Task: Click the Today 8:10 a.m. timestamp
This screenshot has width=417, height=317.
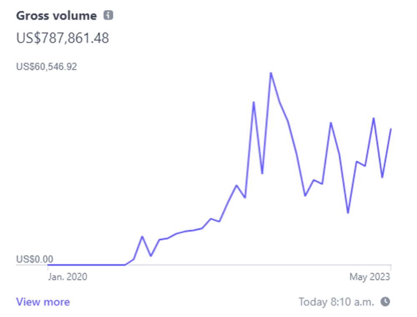Action: (x=336, y=302)
